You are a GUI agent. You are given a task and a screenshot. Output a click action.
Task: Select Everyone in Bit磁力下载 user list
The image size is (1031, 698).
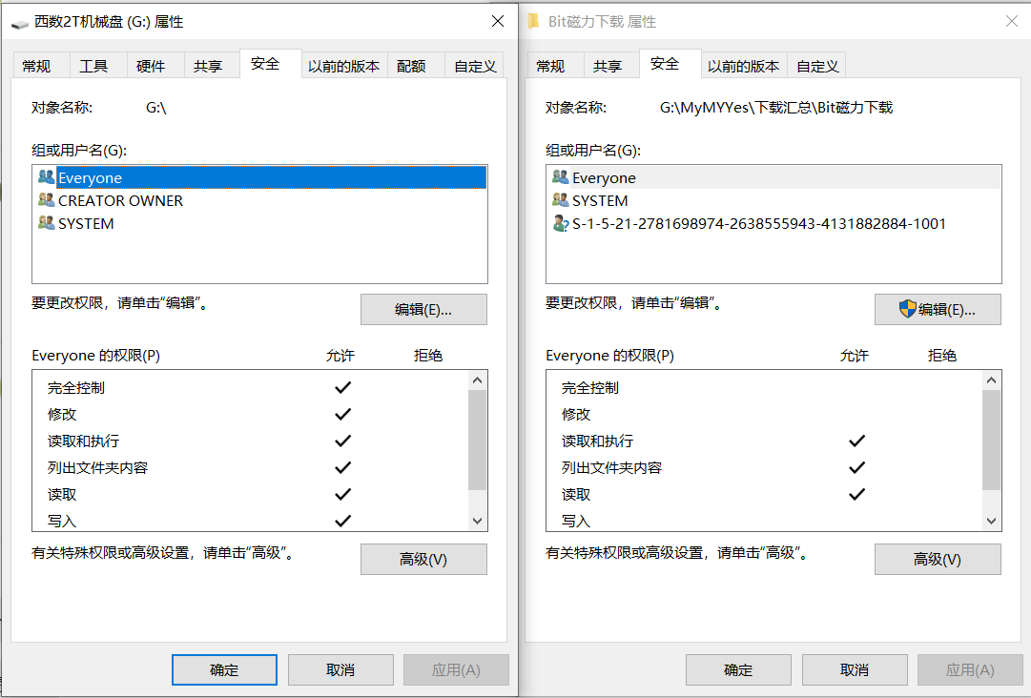point(773,177)
